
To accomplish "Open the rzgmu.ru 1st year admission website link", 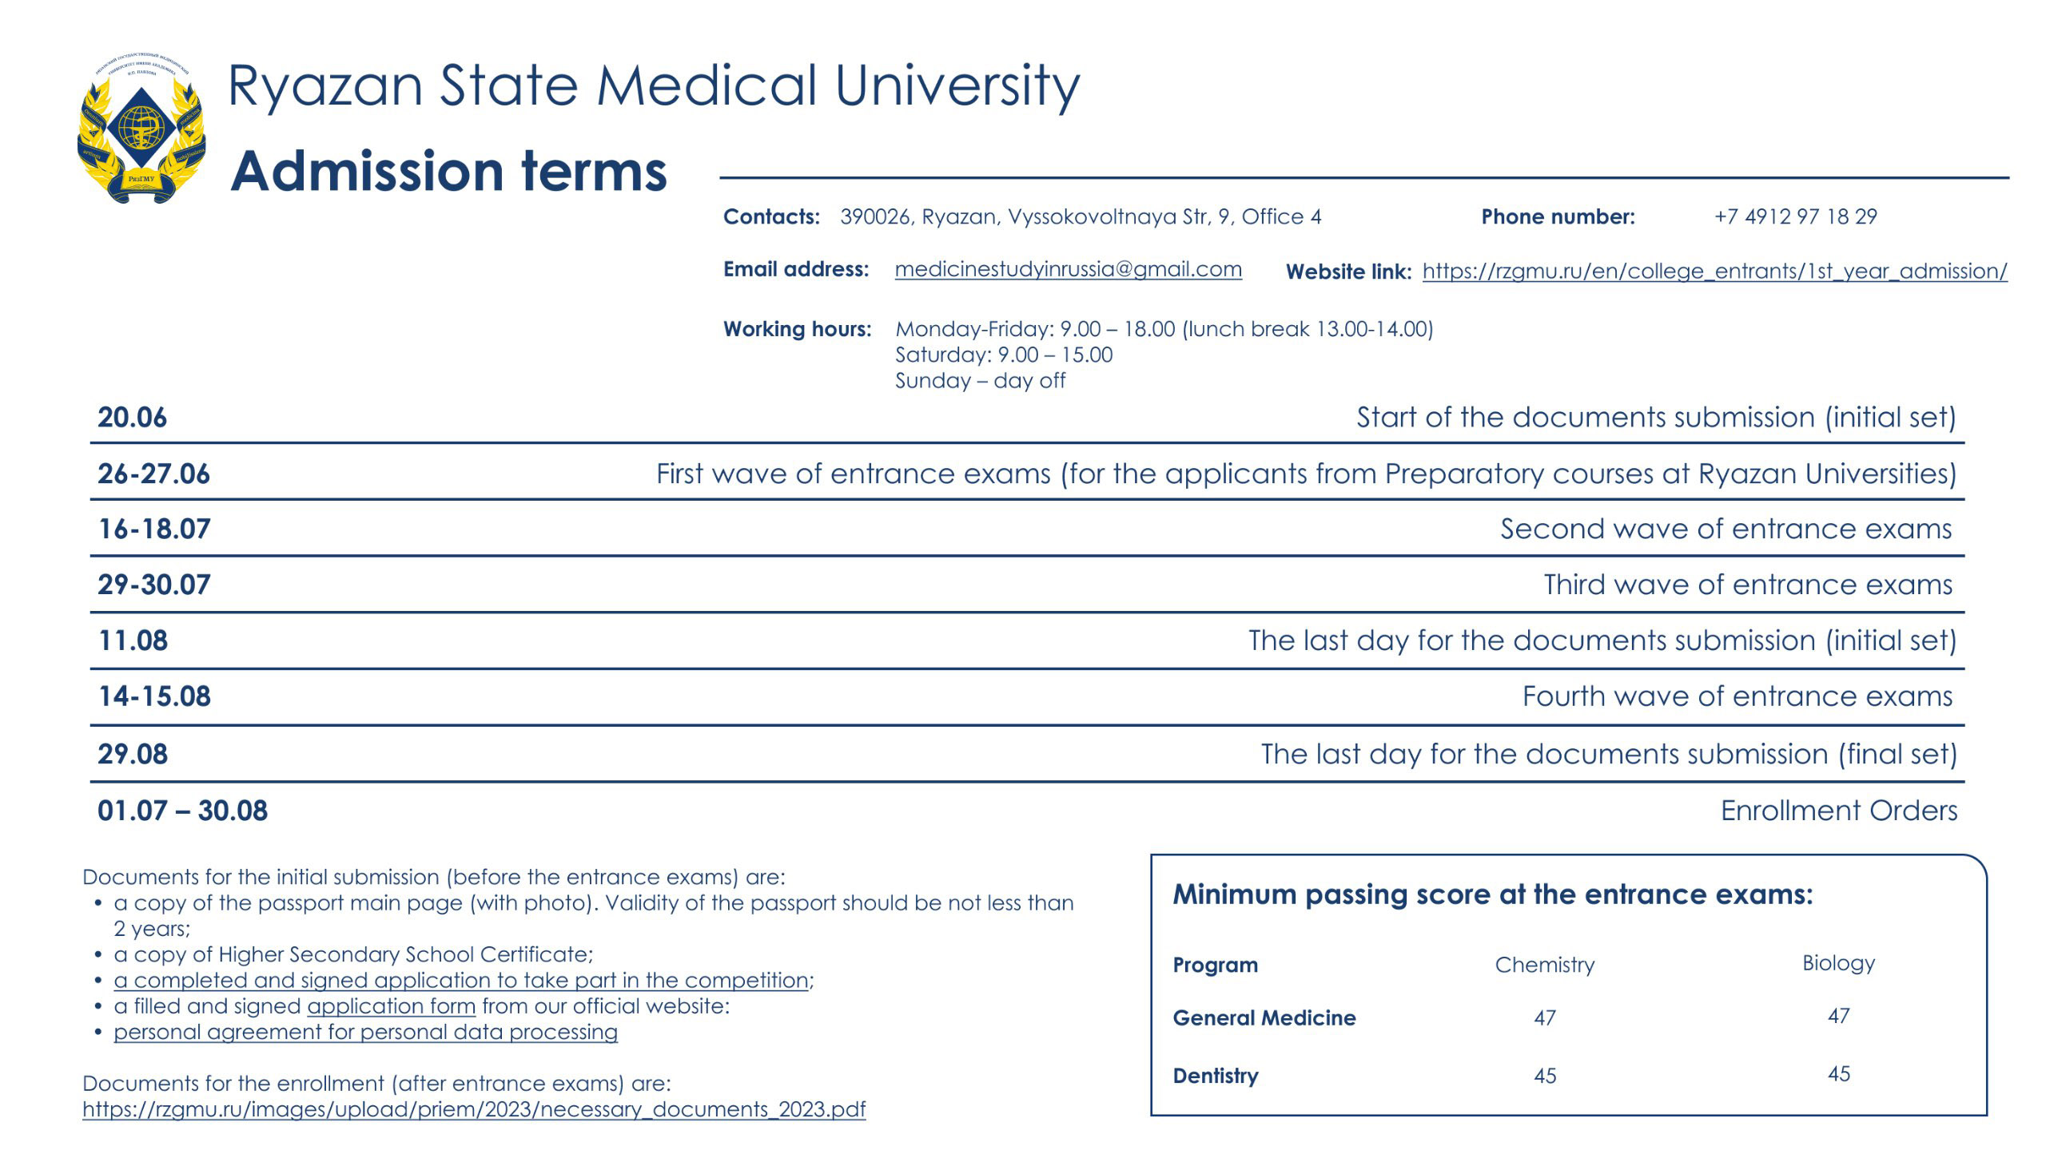I will [x=1714, y=272].
